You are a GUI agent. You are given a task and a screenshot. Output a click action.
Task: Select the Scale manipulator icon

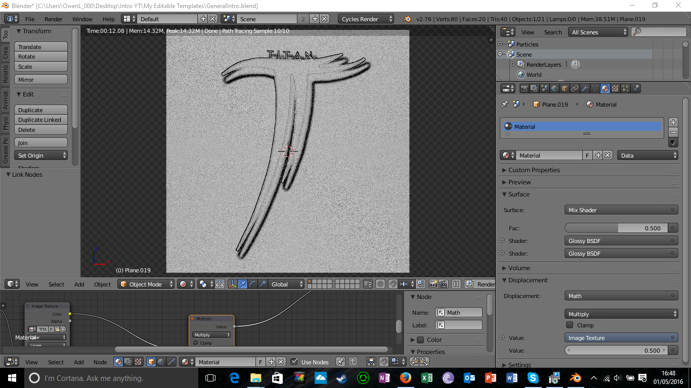click(262, 284)
